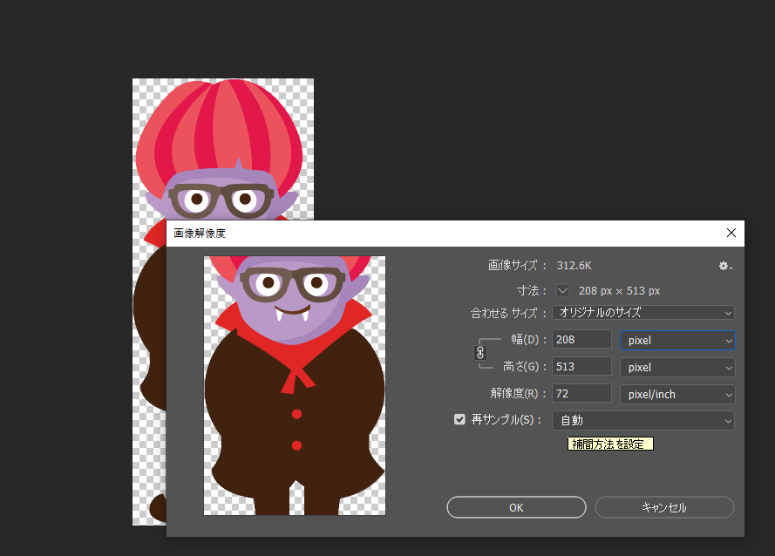
Task: Expand the 寸法 dimensions unit chevron
Action: [x=562, y=290]
